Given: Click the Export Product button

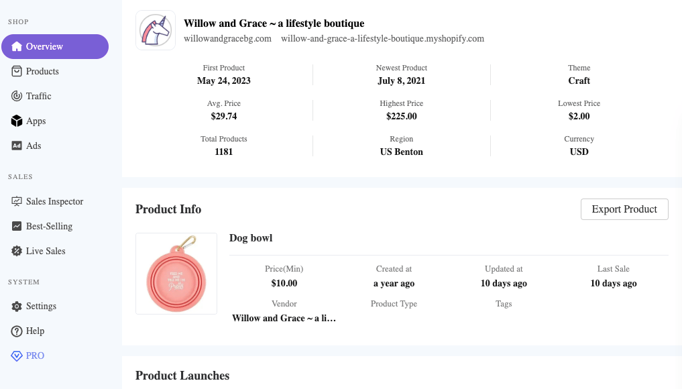Looking at the screenshot, I should pyautogui.click(x=624, y=209).
